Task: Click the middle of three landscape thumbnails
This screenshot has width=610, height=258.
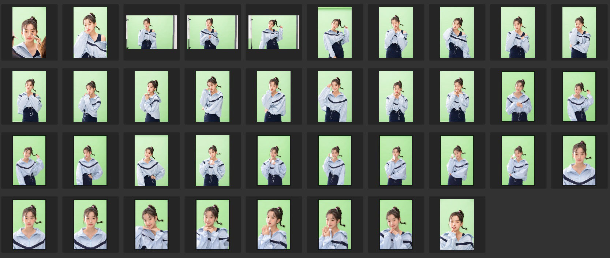Action: pyautogui.click(x=213, y=32)
